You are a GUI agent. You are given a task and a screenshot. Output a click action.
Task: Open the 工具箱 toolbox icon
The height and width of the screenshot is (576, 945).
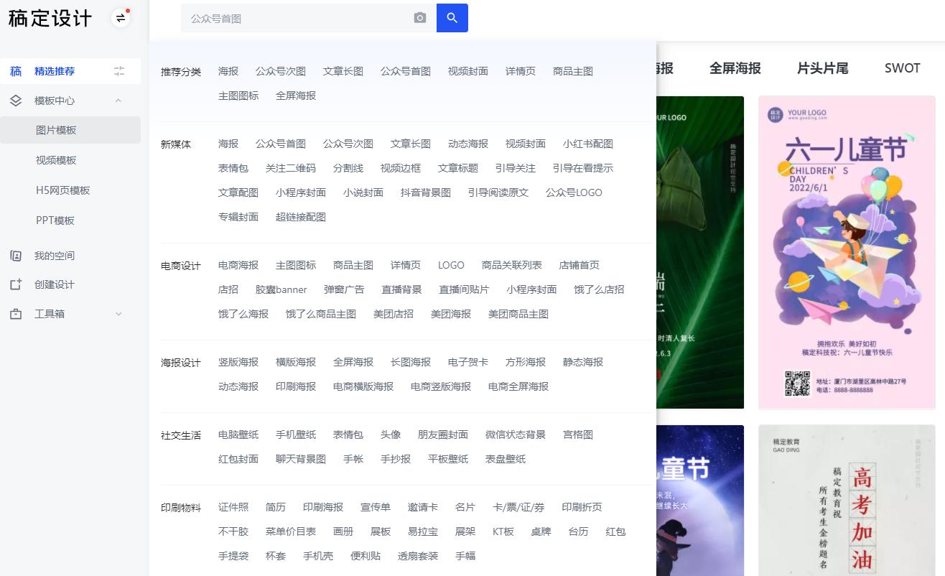click(16, 313)
